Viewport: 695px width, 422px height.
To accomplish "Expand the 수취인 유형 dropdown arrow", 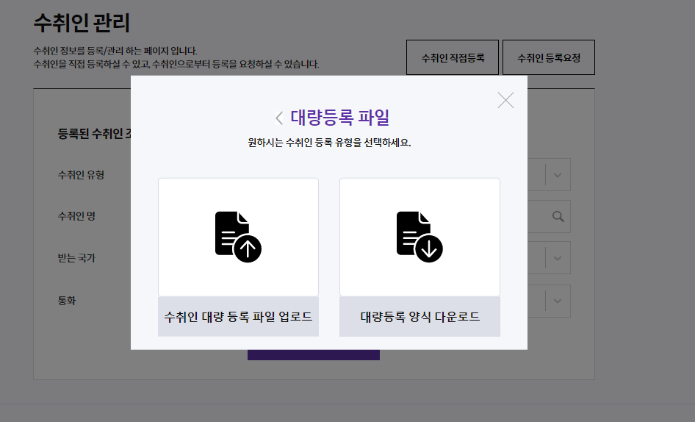I will click(x=558, y=175).
